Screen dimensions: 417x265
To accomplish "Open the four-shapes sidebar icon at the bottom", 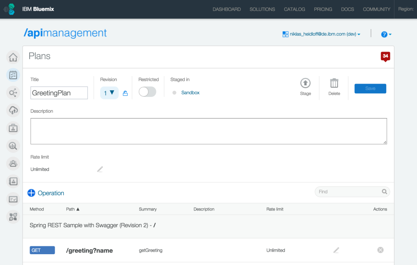I will point(13,217).
